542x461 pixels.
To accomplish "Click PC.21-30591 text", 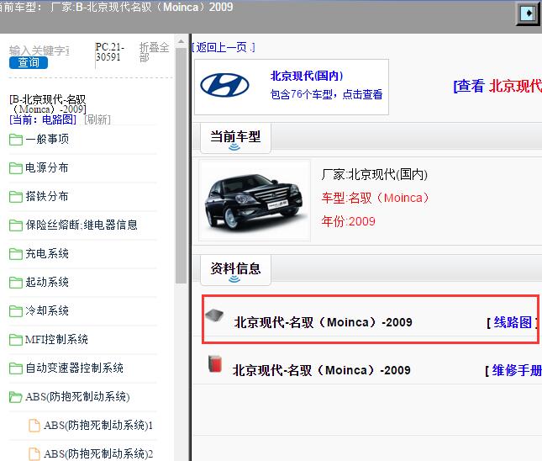I will pos(110,52).
